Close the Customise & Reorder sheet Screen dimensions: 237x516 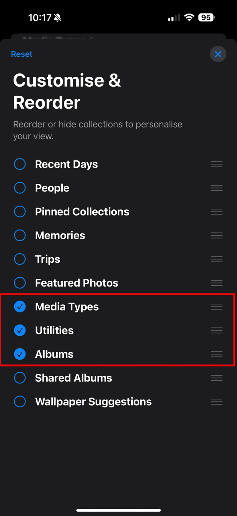coord(218,54)
